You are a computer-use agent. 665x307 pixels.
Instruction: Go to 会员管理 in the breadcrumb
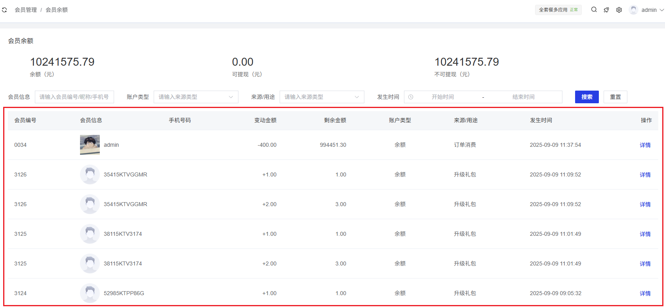(26, 10)
